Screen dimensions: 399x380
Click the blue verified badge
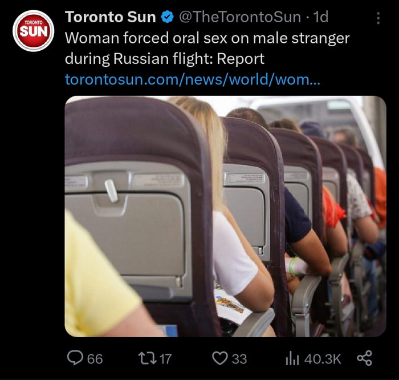coord(168,17)
